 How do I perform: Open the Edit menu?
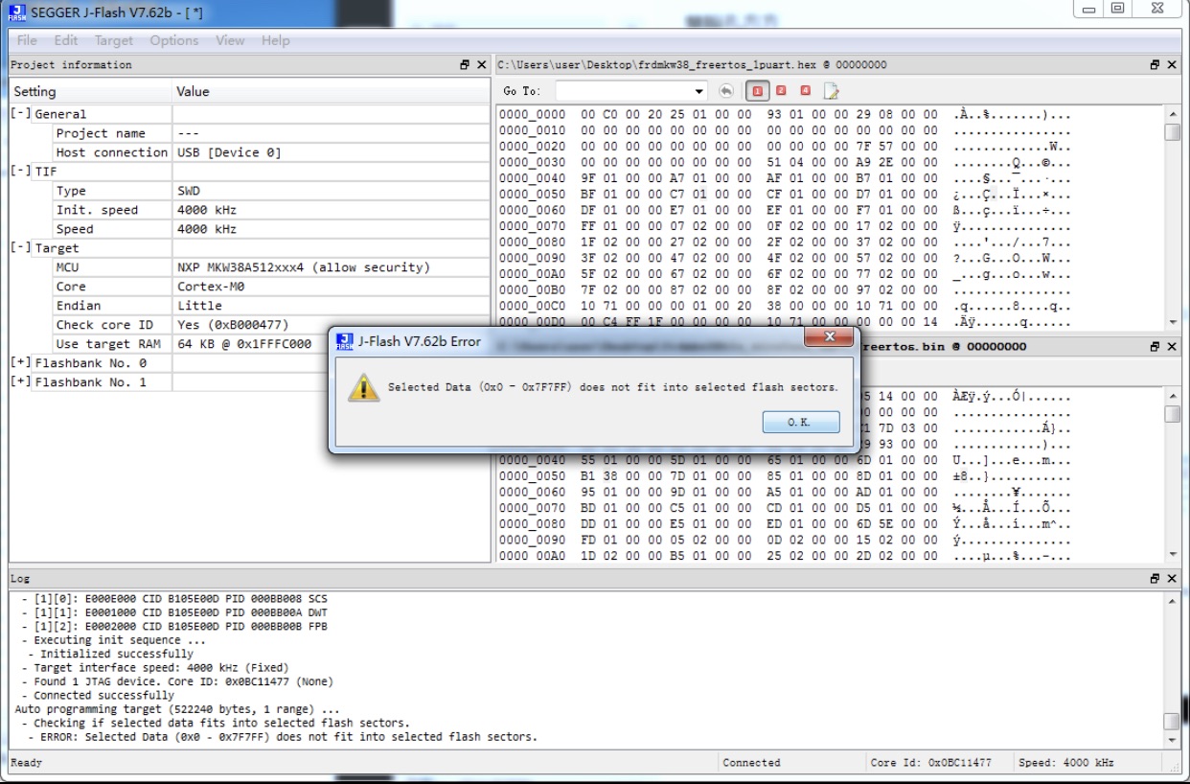(x=66, y=40)
